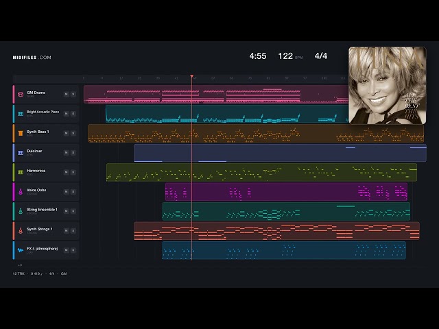Mute the GM Drums track
This screenshot has width=439, height=329.
point(67,95)
